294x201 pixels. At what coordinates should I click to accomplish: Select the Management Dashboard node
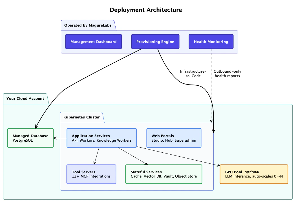93,41
